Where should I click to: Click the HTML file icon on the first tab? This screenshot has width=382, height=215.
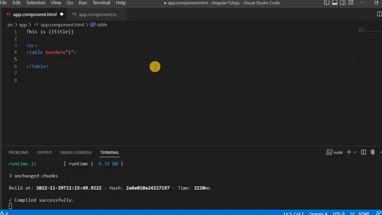coord(8,14)
